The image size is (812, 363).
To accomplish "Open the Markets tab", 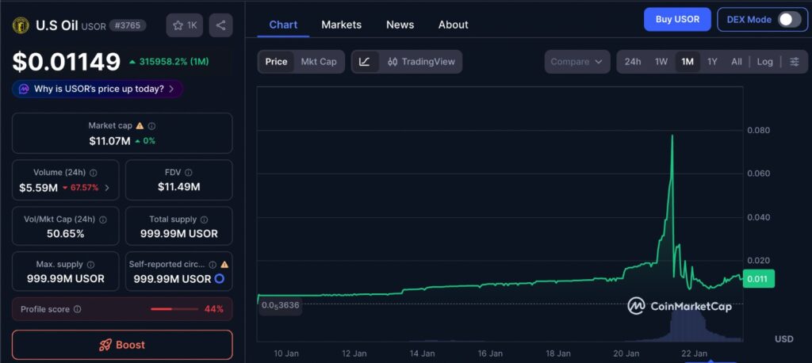I will [341, 25].
